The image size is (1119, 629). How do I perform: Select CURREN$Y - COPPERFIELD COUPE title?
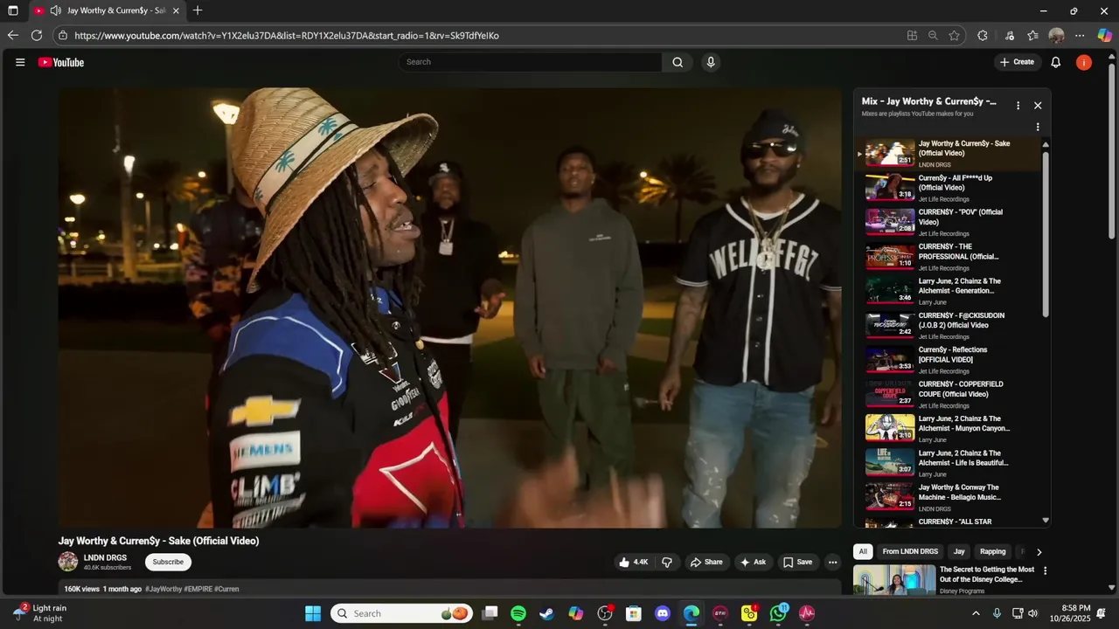(x=961, y=389)
